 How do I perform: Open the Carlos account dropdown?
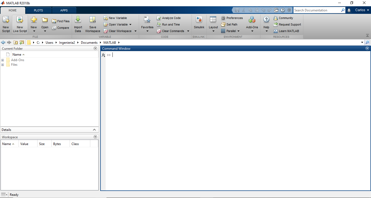coord(362,10)
